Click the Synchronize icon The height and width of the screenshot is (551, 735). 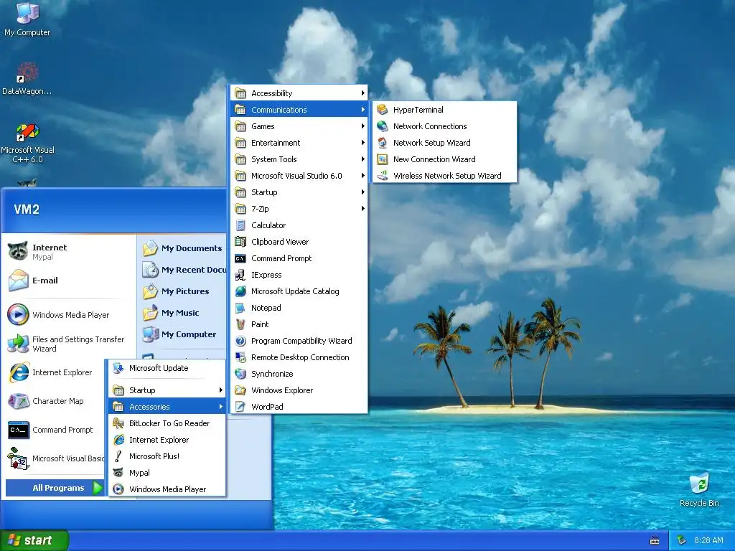point(240,373)
